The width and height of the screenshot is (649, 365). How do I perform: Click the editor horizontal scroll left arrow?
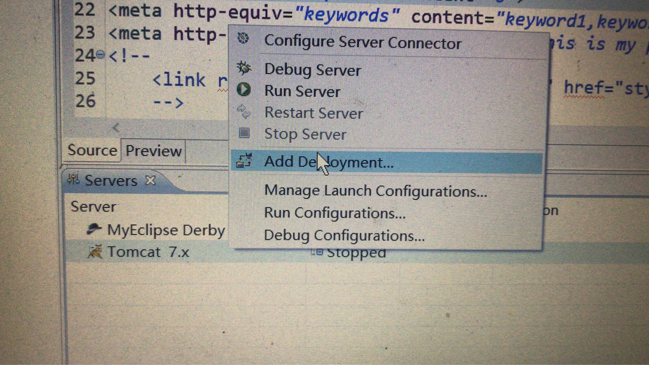pyautogui.click(x=116, y=128)
